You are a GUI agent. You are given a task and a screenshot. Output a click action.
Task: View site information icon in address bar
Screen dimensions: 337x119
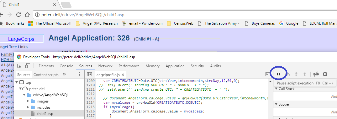(x=37, y=15)
